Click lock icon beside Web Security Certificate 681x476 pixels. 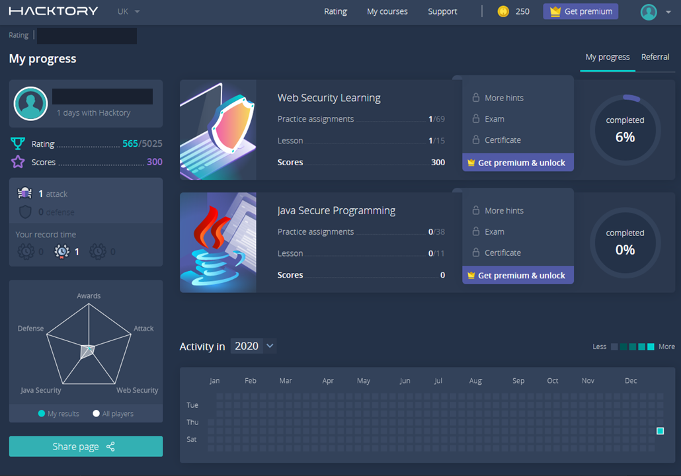pos(476,139)
